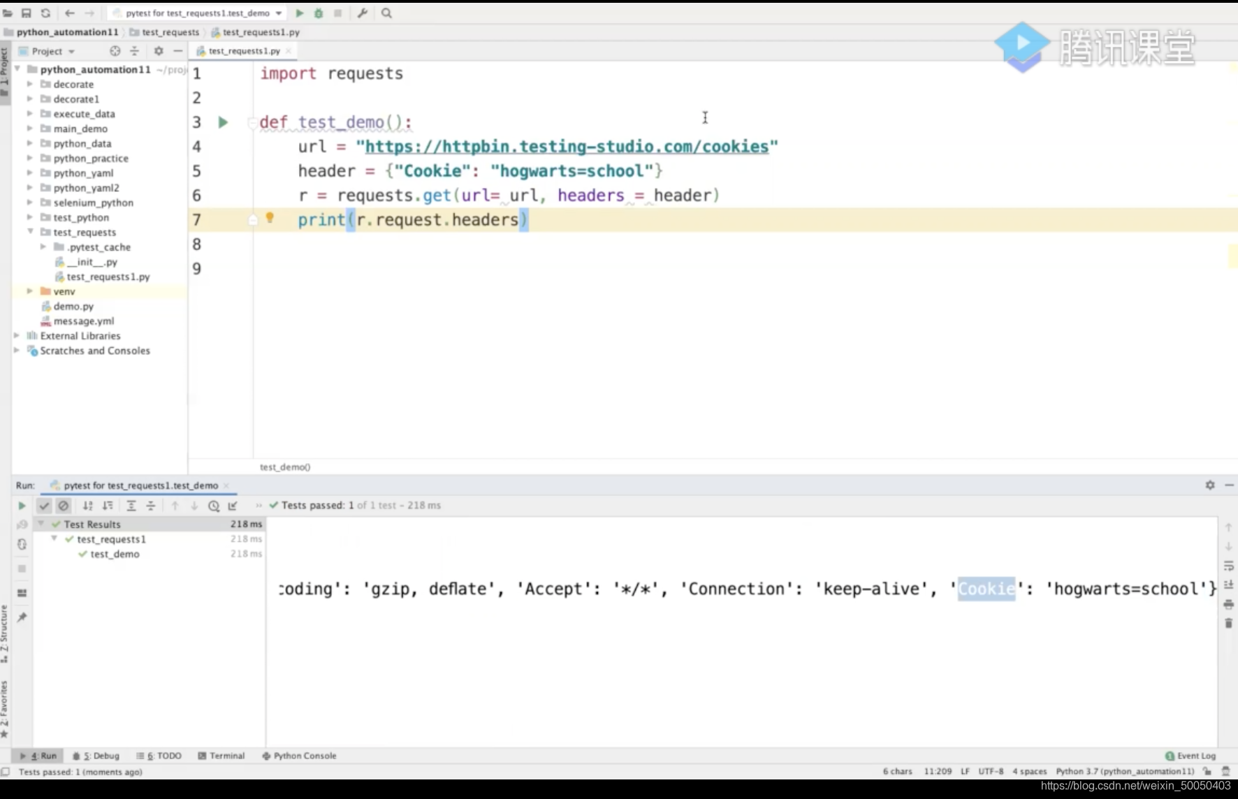Navigate back with the left arrow

[x=70, y=13]
